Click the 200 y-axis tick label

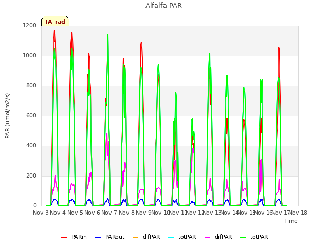tap(31, 176)
